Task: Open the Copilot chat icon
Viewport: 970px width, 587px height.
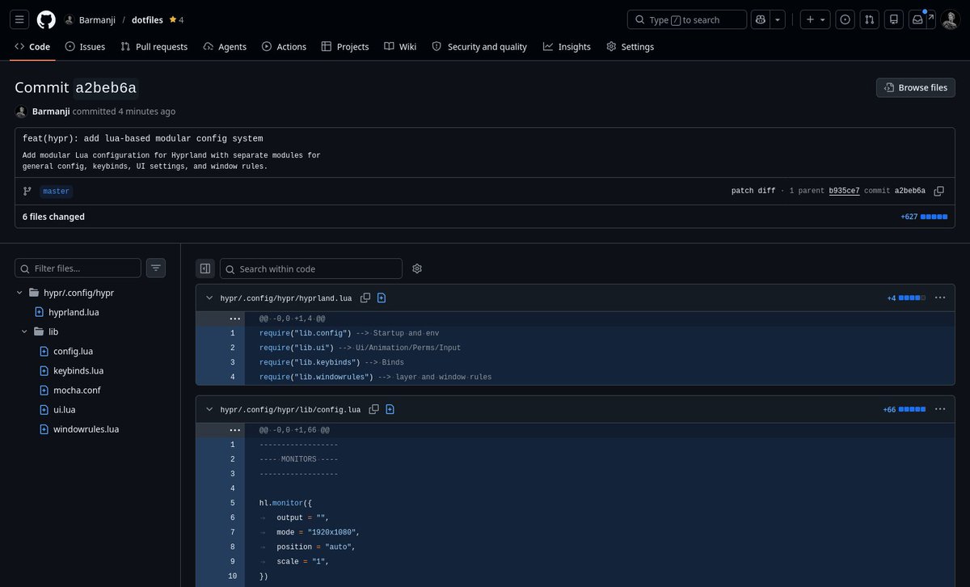Action: [x=760, y=19]
